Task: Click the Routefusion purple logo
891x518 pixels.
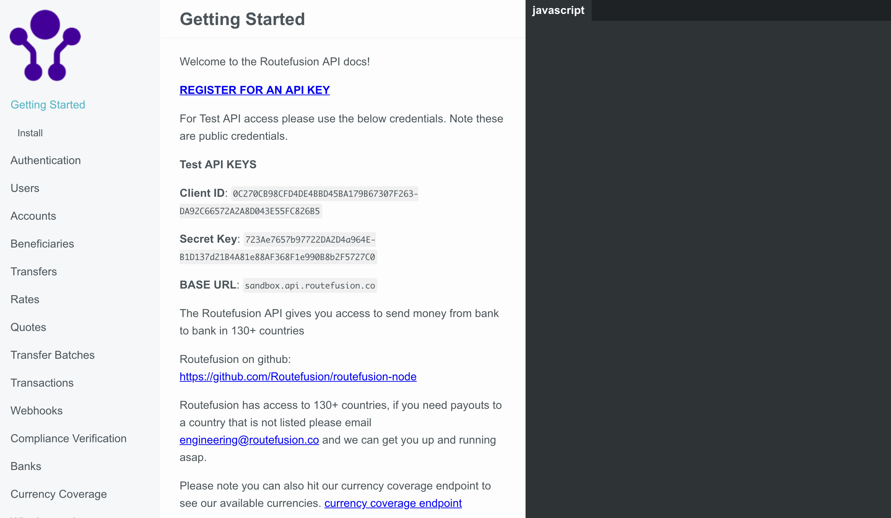Action: point(45,45)
